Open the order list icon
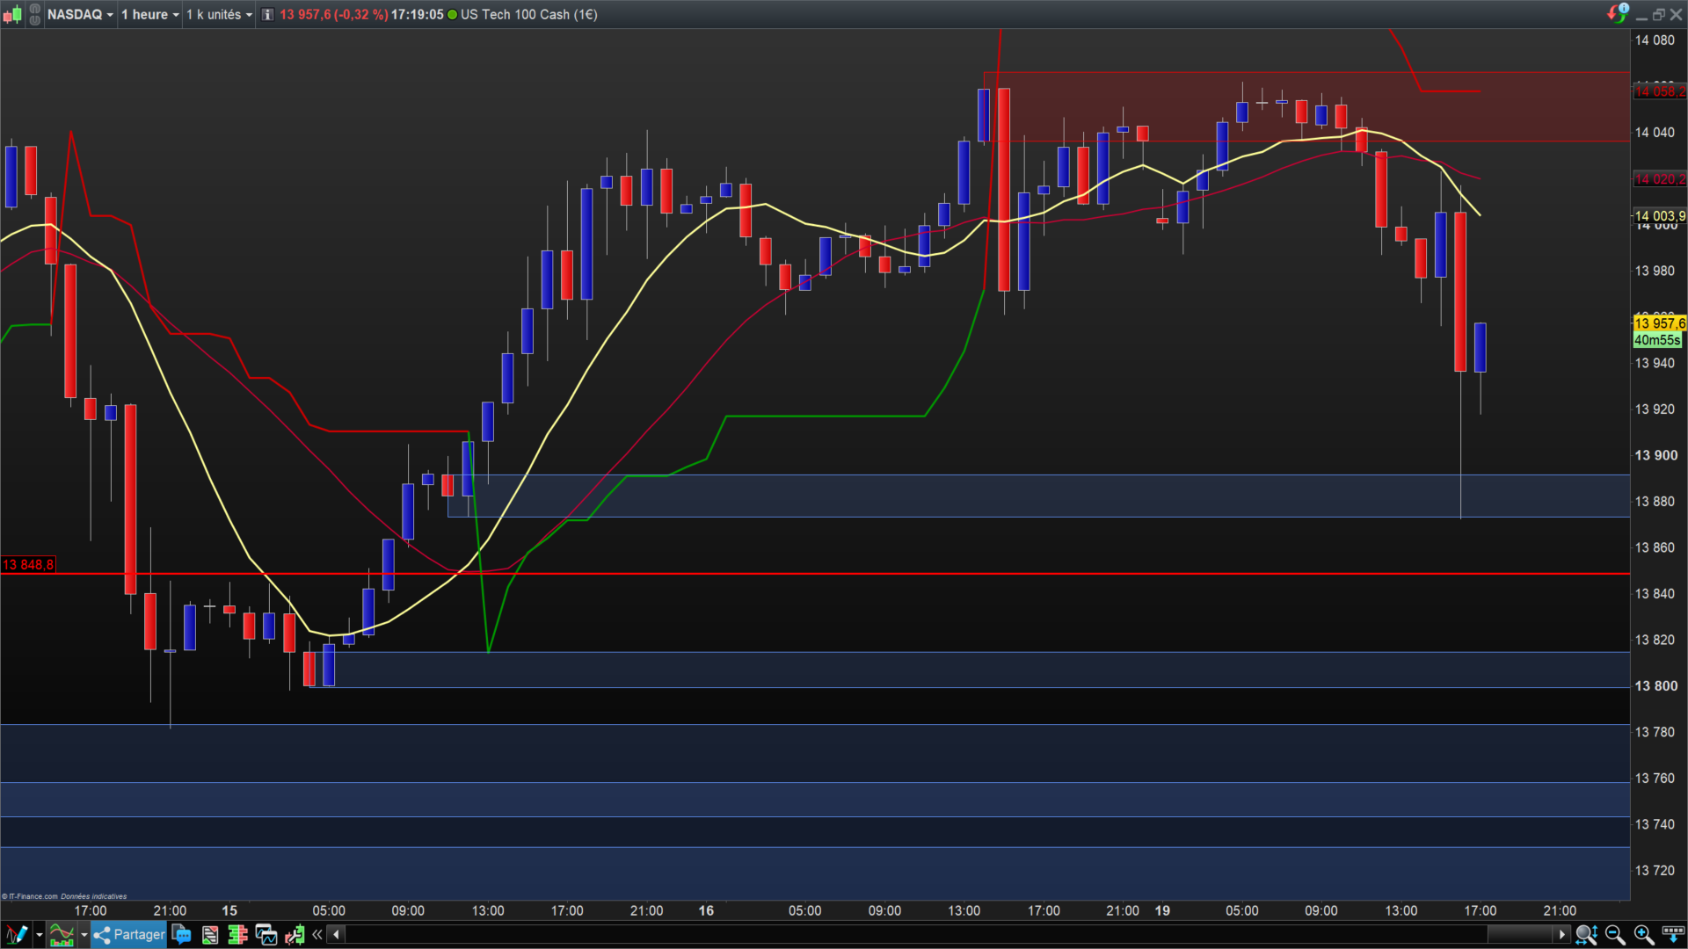Image resolution: width=1688 pixels, height=949 pixels. [210, 935]
